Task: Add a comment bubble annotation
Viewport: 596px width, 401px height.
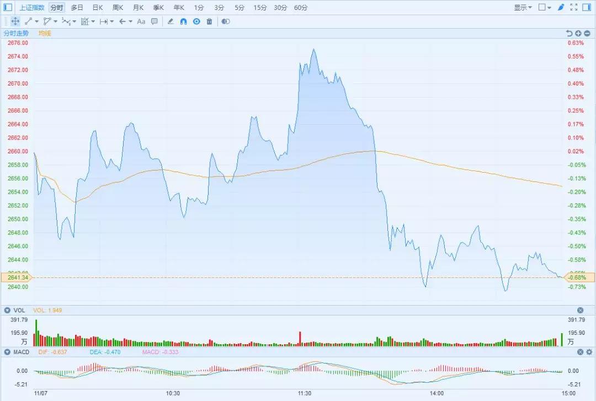Action: click(155, 22)
